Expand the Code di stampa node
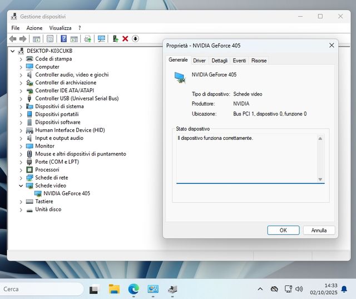The image size is (356, 299). [x=21, y=59]
